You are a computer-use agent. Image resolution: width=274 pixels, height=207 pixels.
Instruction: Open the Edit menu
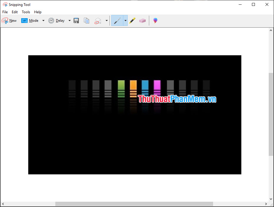(14, 12)
